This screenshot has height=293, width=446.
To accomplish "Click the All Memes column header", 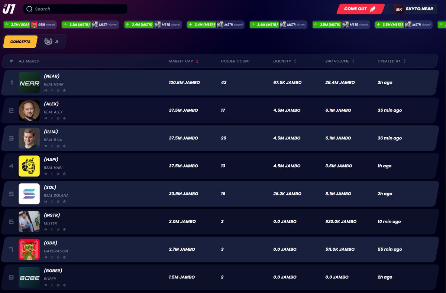I will pyautogui.click(x=29, y=61).
